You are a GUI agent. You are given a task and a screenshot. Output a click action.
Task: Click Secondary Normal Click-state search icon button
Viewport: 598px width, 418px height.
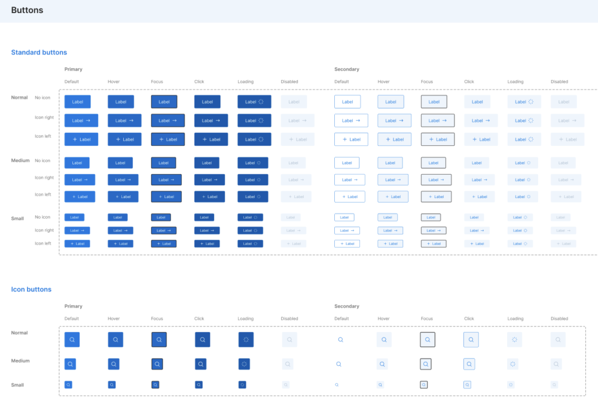click(471, 340)
